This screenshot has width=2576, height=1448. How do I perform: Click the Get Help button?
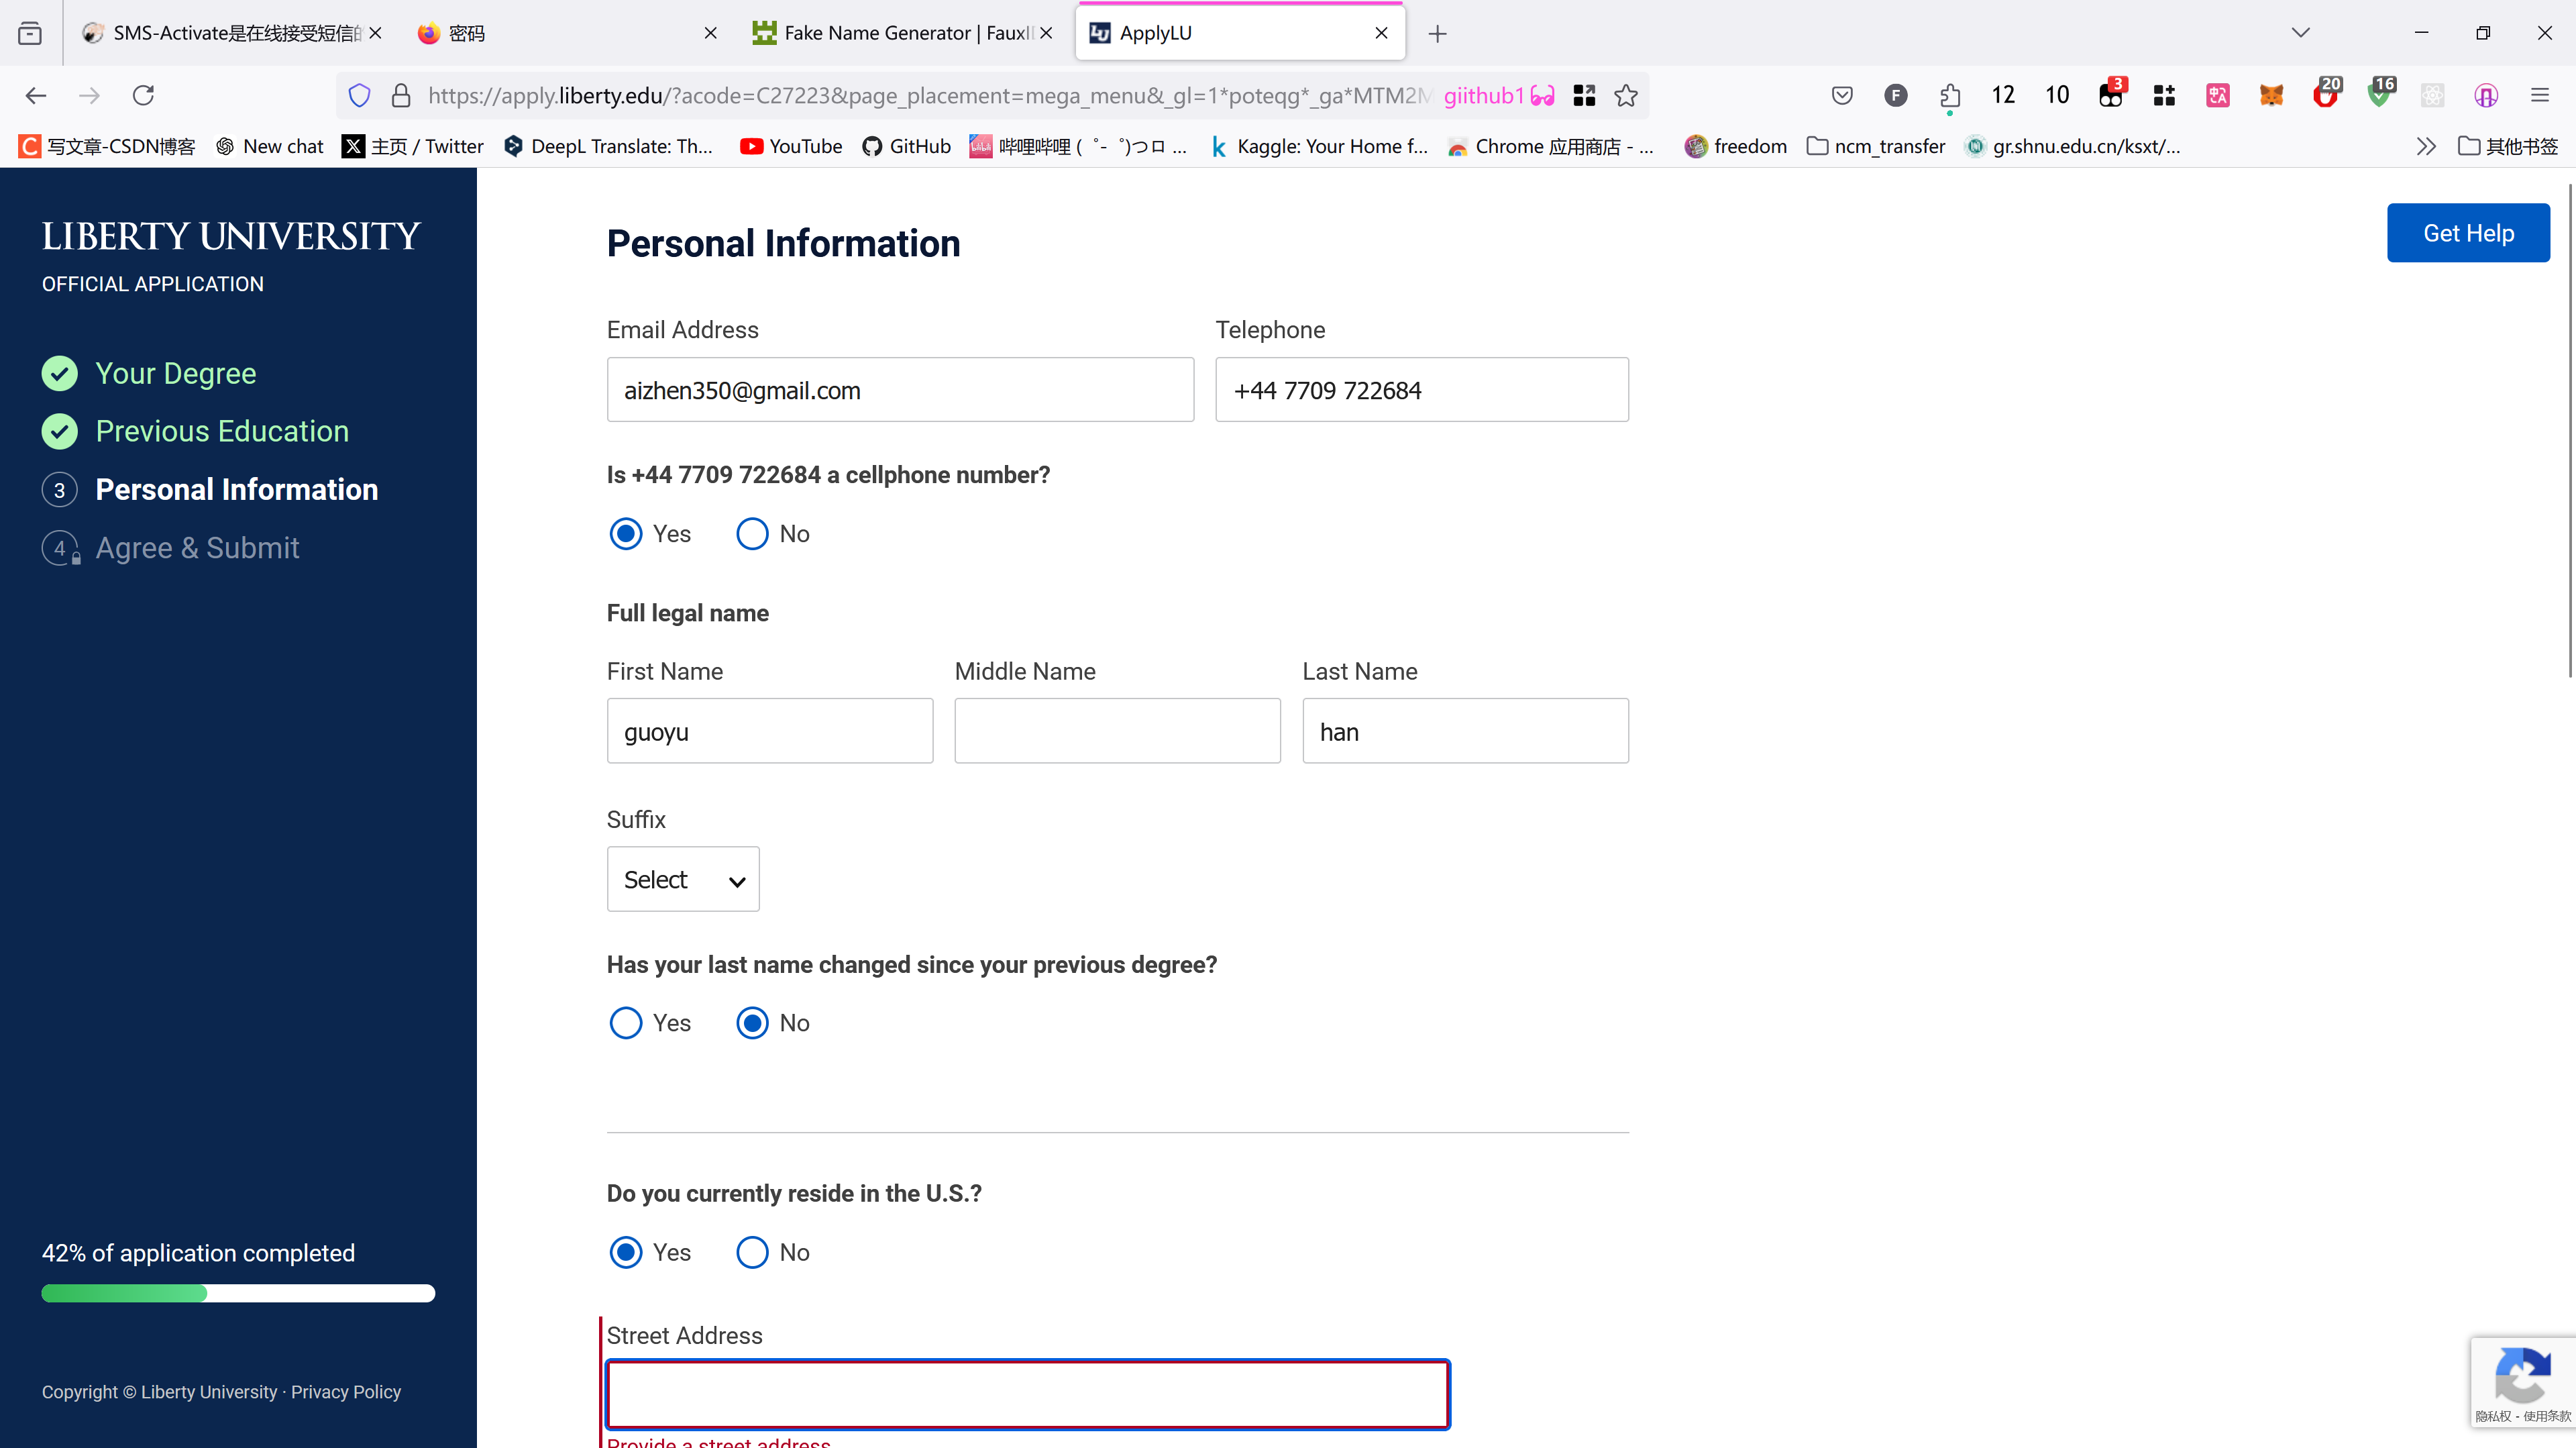[2466, 232]
